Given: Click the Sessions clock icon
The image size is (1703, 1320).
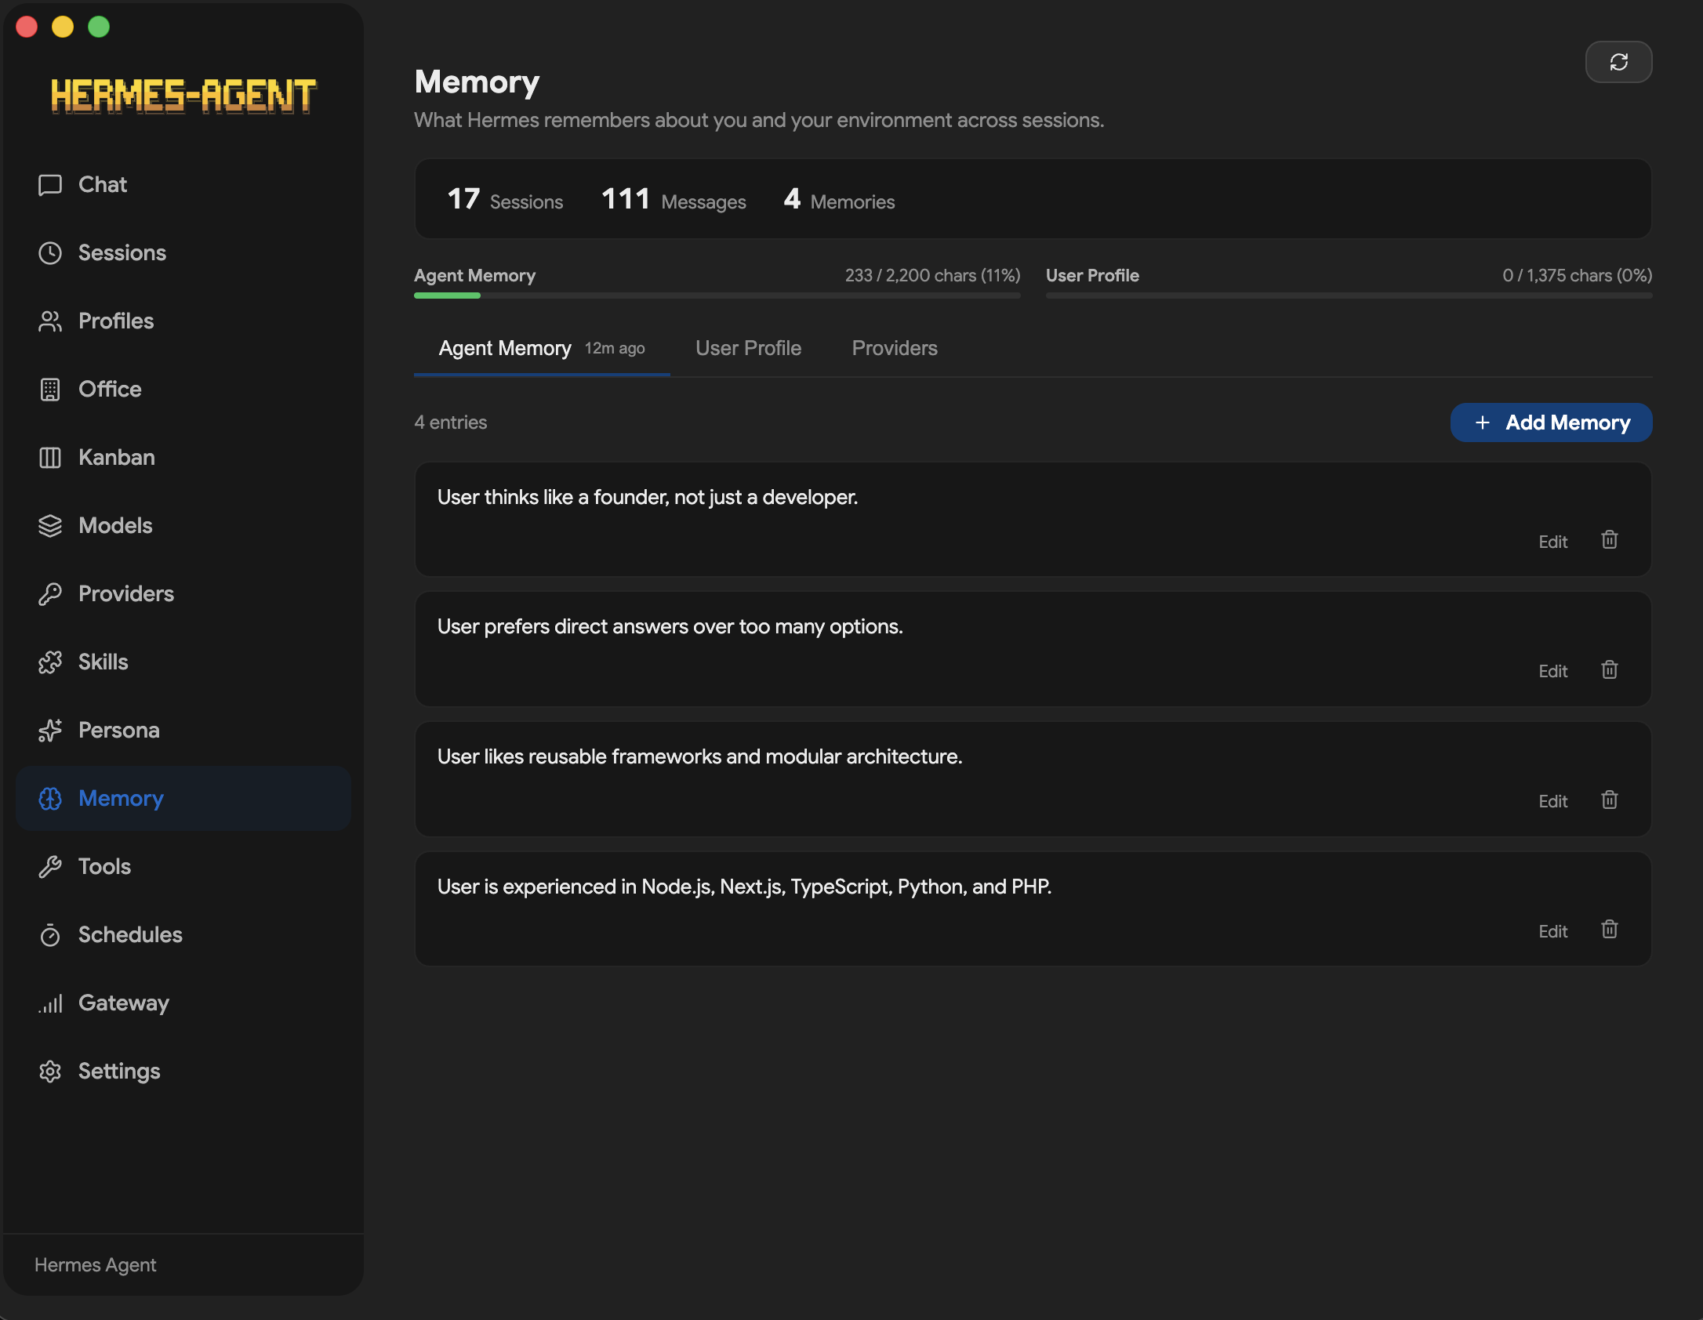Looking at the screenshot, I should coord(50,253).
